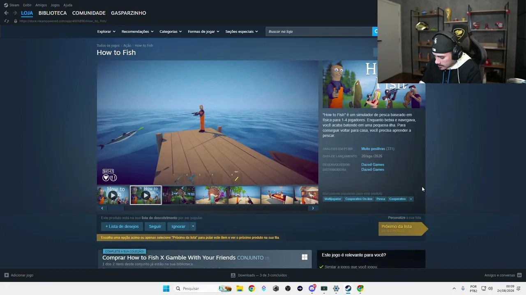Expand the Formas de jogar dropdown
The height and width of the screenshot is (295, 526).
(203, 32)
